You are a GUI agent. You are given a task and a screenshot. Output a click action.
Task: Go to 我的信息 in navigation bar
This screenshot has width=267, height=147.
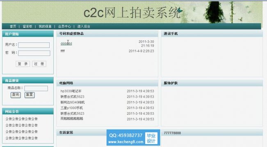point(45,27)
